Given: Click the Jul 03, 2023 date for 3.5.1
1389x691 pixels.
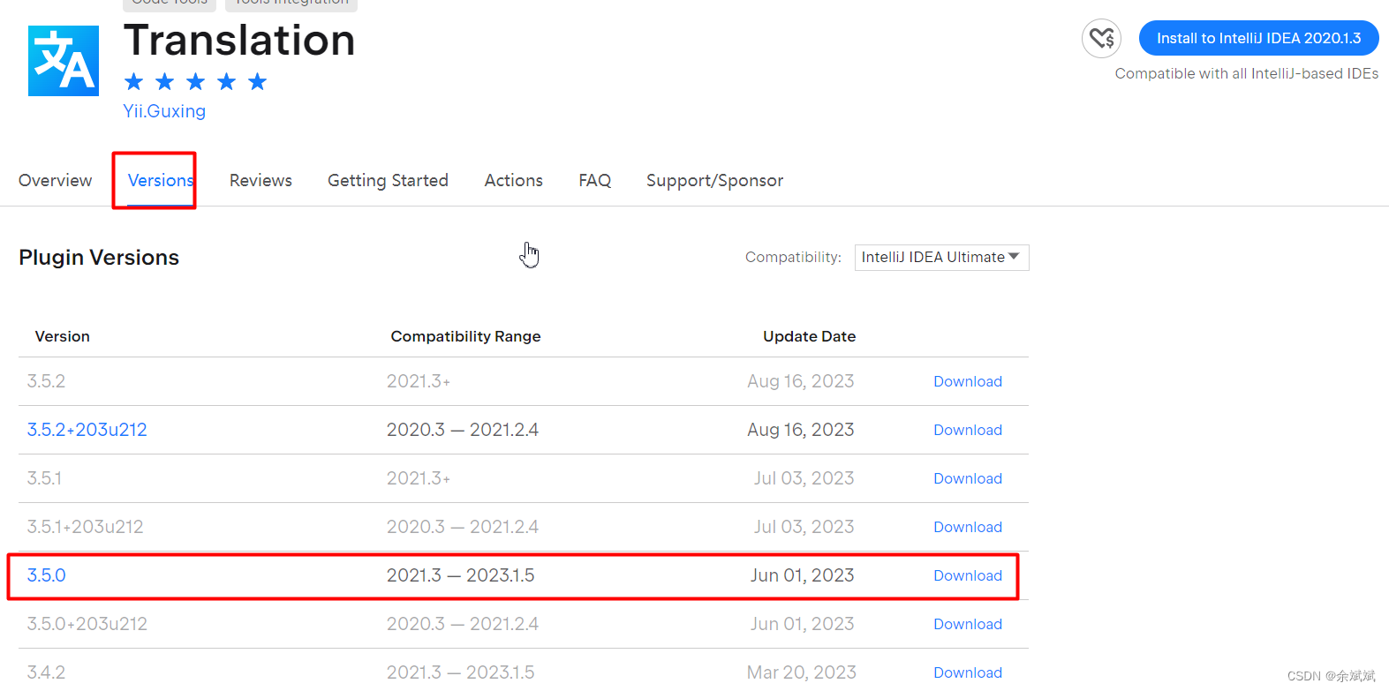Looking at the screenshot, I should (804, 478).
